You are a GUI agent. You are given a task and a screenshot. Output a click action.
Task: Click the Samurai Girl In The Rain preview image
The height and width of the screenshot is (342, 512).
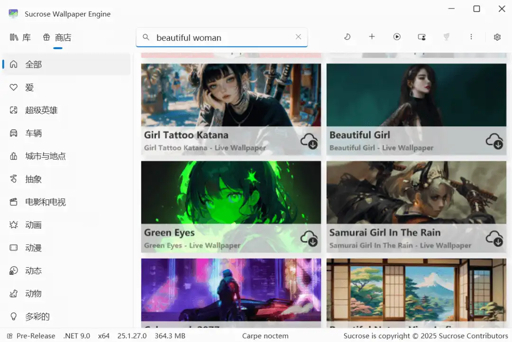coord(416,192)
